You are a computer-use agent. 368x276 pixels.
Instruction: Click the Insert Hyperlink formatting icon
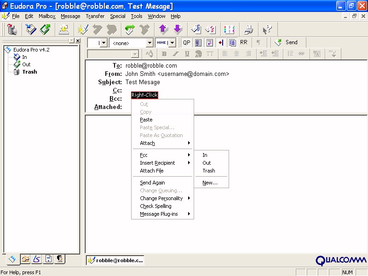coord(302,54)
